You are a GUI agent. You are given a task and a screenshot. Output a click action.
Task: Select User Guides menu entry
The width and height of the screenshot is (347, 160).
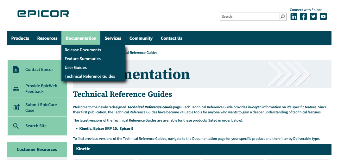click(x=76, y=68)
